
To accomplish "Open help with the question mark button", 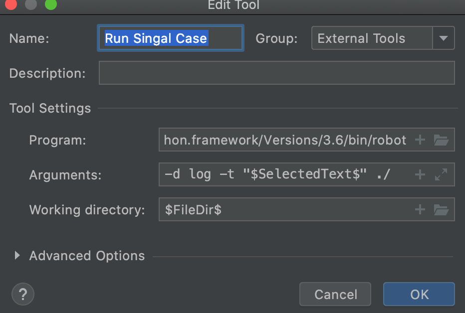I will 22,294.
